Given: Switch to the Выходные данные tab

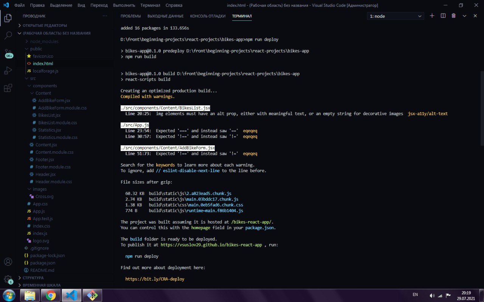Looking at the screenshot, I should point(165,16).
